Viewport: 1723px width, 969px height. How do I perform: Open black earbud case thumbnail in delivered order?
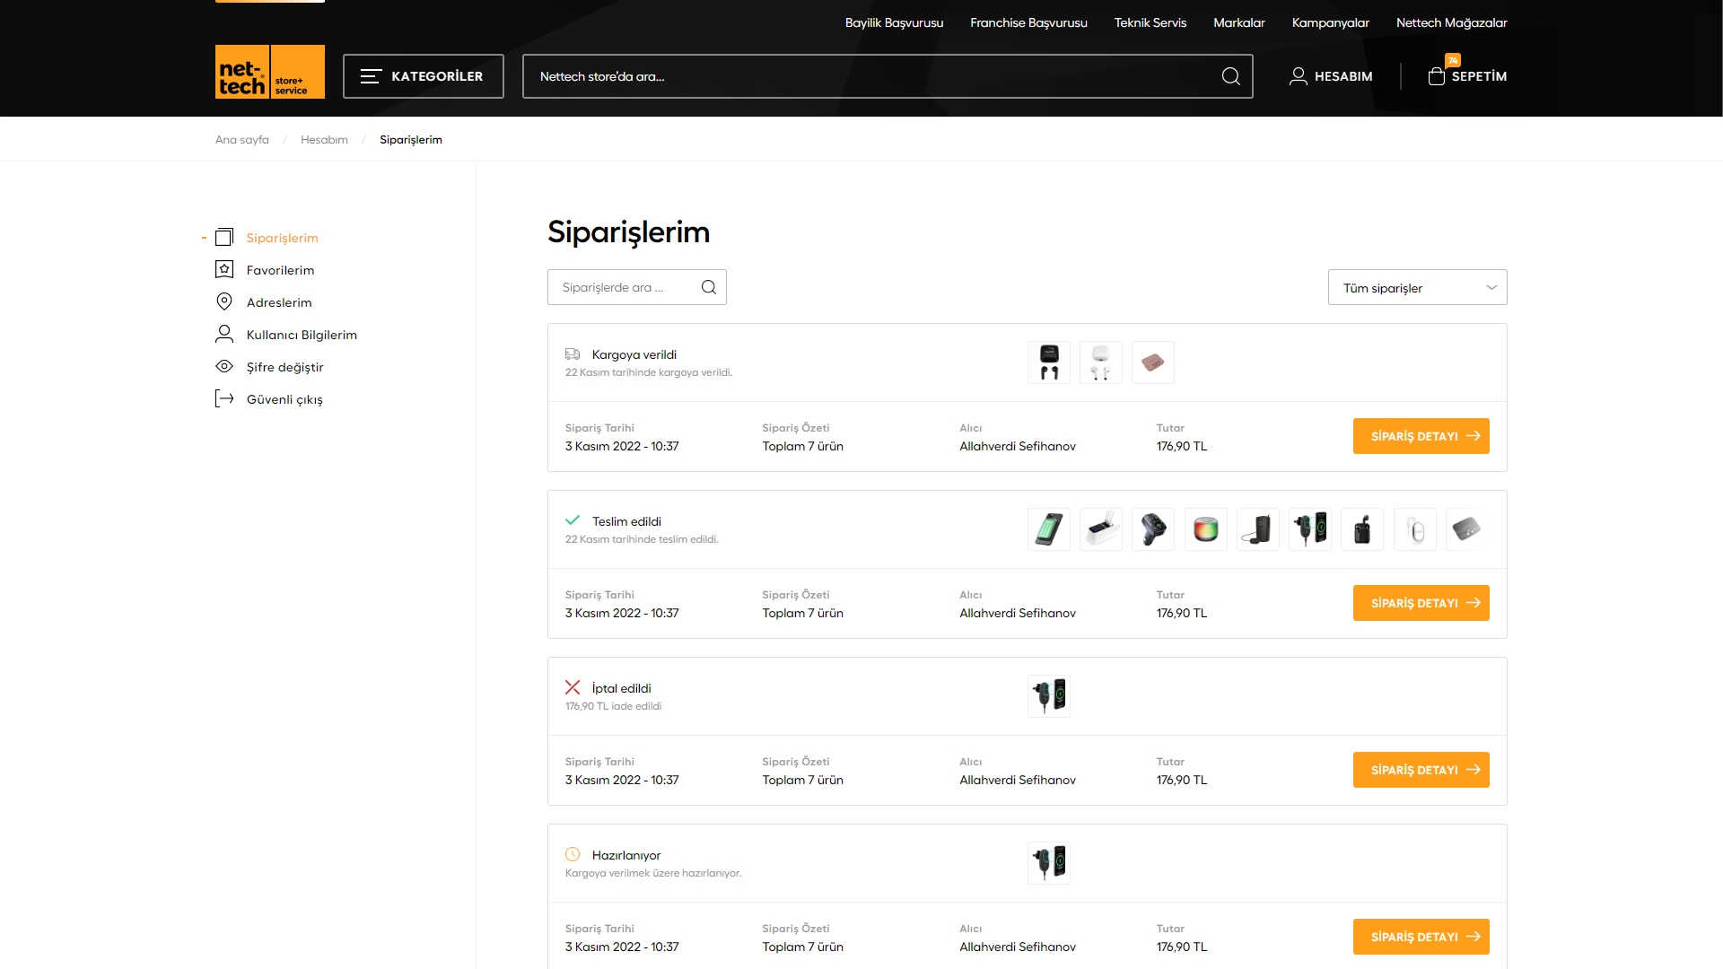[x=1362, y=529]
